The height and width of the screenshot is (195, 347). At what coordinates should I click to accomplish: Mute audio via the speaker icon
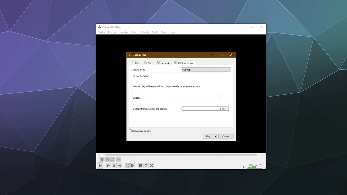(244, 167)
